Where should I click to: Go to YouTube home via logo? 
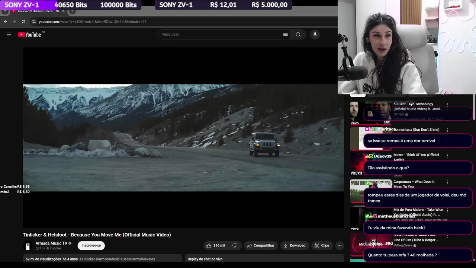(30, 35)
